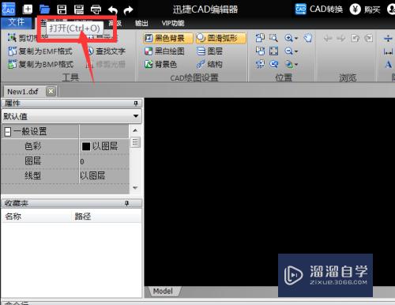This screenshot has width=395, height=305.
Task: Click the CAD application logo icon
Action: click(x=8, y=9)
